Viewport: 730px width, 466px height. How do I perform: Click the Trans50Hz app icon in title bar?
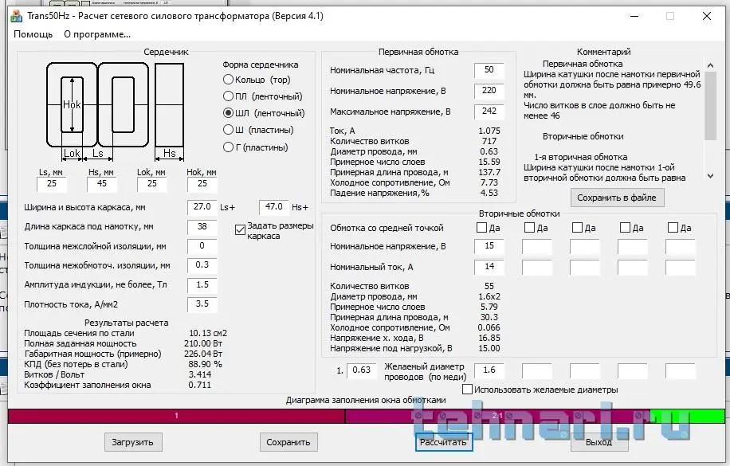[x=16, y=16]
